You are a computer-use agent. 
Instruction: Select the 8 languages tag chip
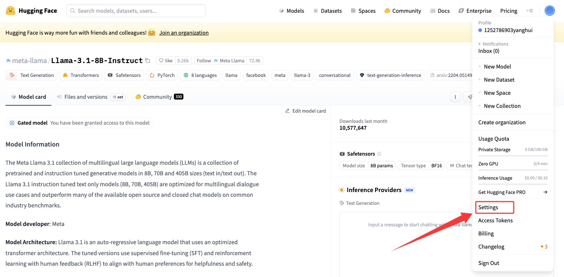coord(200,75)
